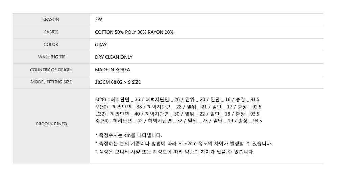Image resolution: width=338 pixels, height=178 pixels.
Task: Click the PRODUCT INFO. label
Action: (x=52, y=124)
